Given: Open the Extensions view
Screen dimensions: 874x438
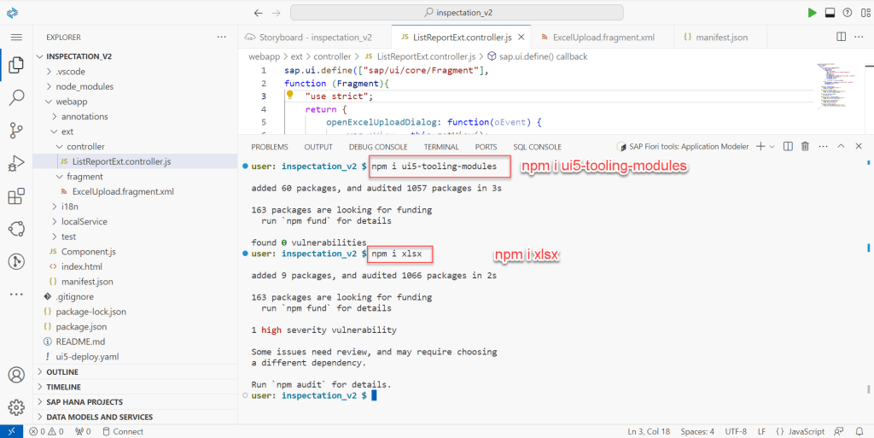Looking at the screenshot, I should pyautogui.click(x=16, y=197).
